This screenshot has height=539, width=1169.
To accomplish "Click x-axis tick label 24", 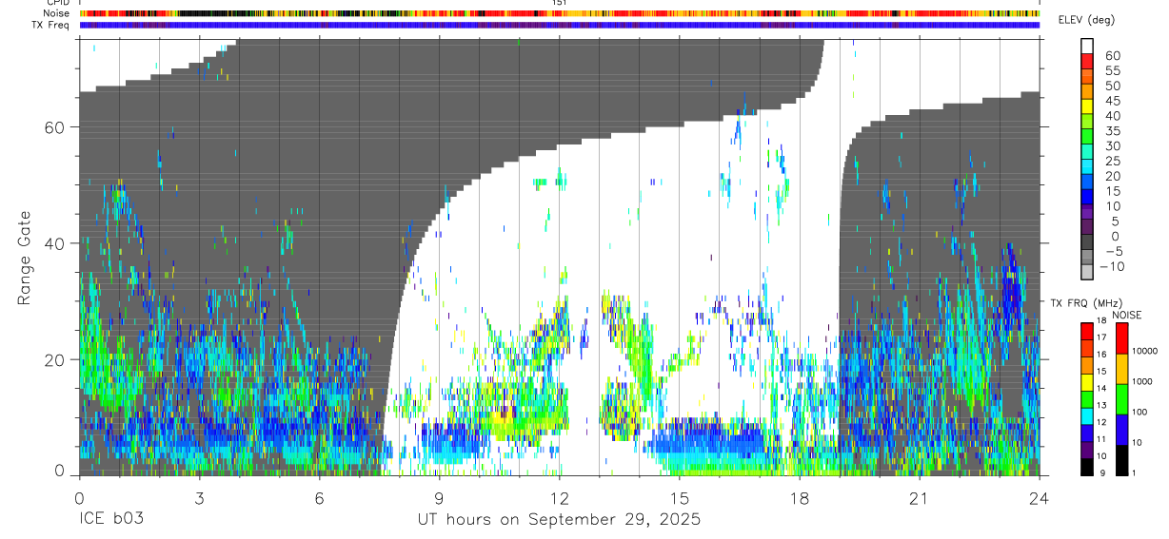I will [1039, 498].
